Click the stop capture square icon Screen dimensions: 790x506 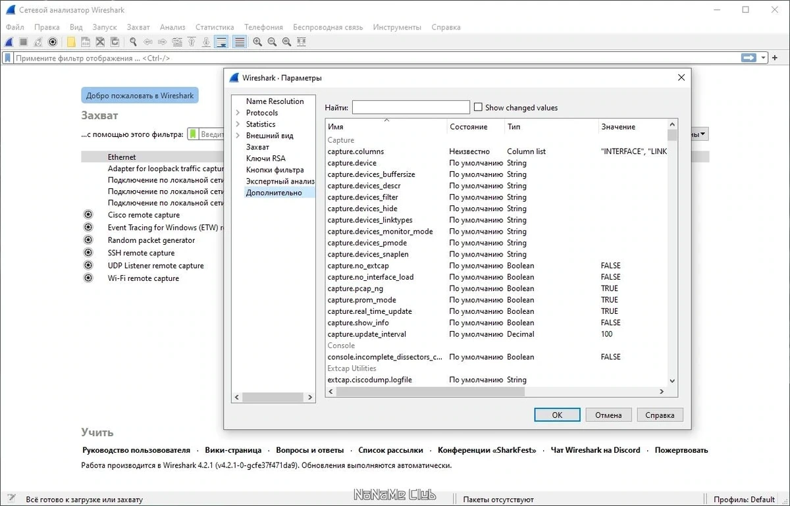pos(24,41)
